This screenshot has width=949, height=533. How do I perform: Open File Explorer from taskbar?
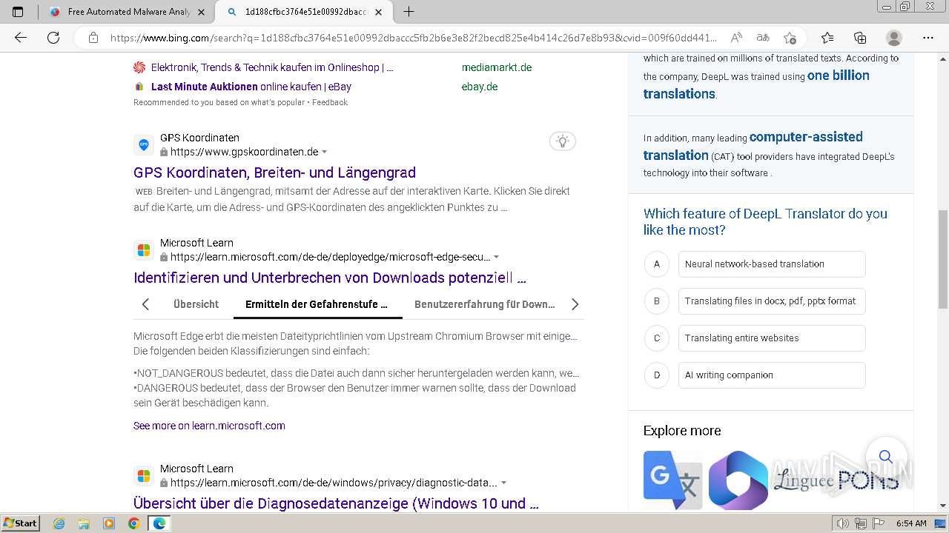[84, 523]
